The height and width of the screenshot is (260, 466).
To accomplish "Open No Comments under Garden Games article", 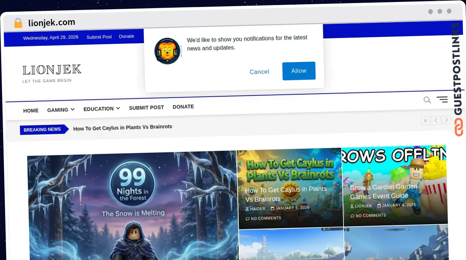I will pyautogui.click(x=368, y=215).
